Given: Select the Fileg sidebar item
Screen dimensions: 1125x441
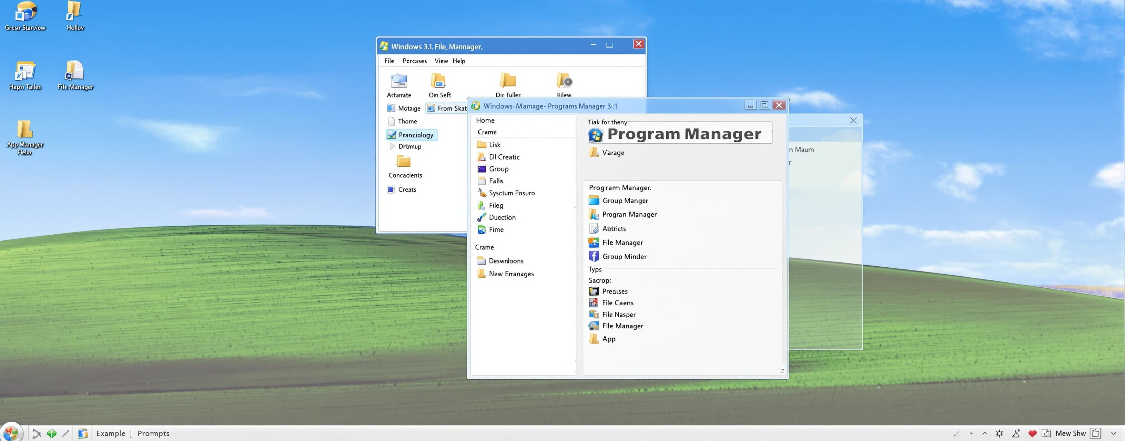Looking at the screenshot, I should pos(490,205).
